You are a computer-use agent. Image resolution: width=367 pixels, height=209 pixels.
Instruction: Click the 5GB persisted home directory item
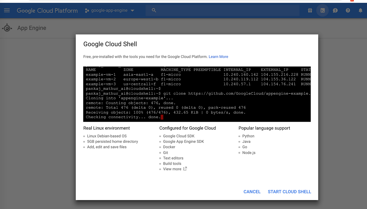(112, 141)
